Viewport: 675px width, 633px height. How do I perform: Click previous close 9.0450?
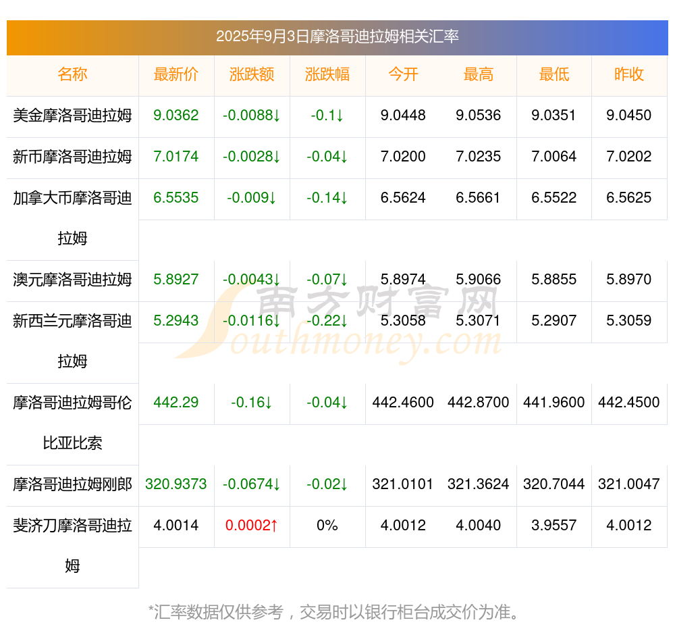[x=629, y=116]
